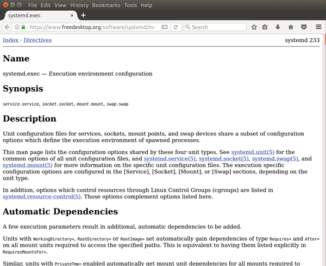326x266 pixels.
Task: Click the 'systemd 233' version text
Action: (302, 40)
